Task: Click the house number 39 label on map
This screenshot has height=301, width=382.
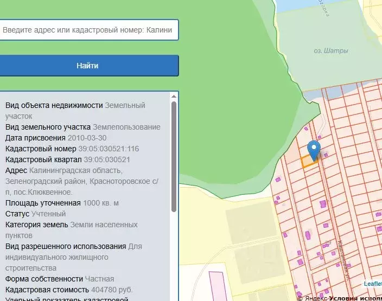Action: 328,242
